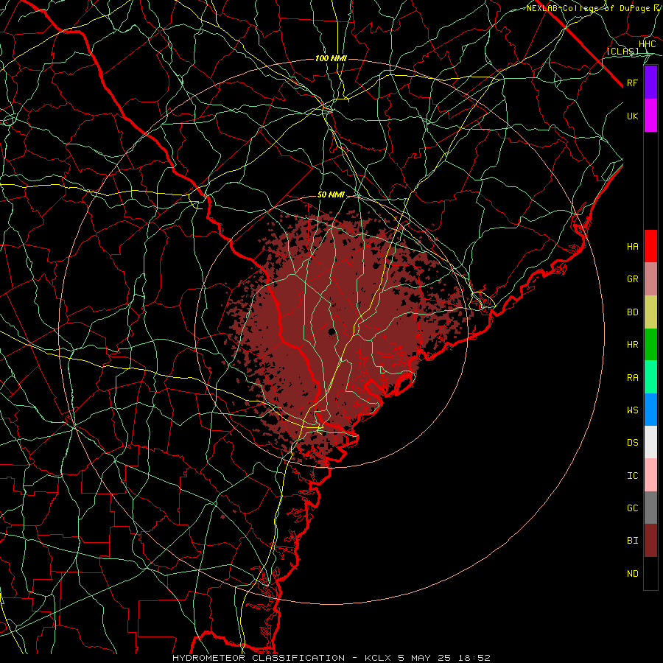This screenshot has width=663, height=663.
Task: Click the GR legend label text
Action: coord(632,279)
